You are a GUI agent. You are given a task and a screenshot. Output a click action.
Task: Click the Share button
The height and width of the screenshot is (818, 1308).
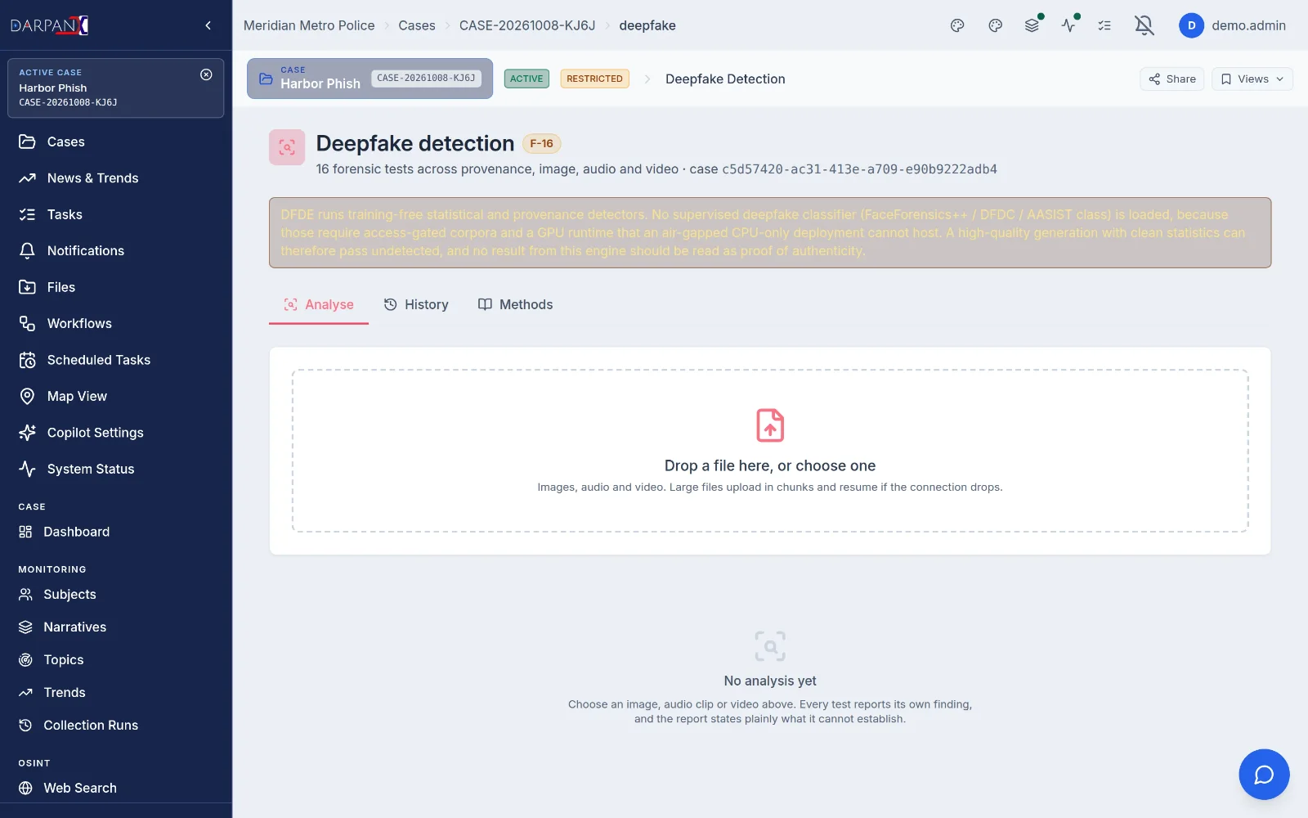[x=1172, y=79]
